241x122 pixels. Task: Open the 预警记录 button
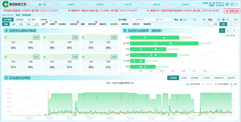[x=232, y=11]
